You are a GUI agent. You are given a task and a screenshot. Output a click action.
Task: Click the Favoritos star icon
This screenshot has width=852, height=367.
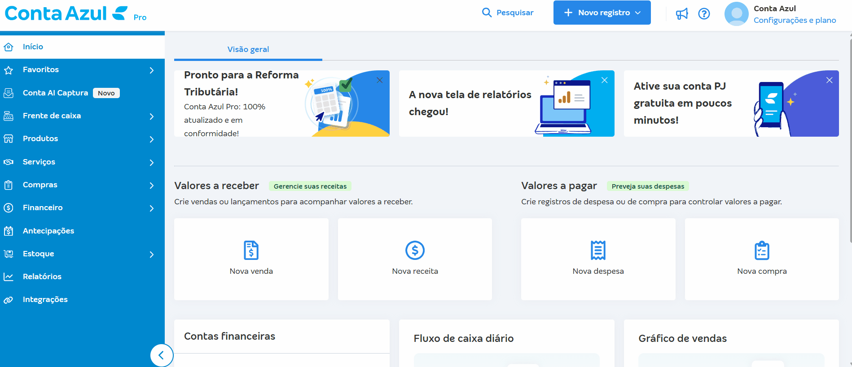(9, 70)
